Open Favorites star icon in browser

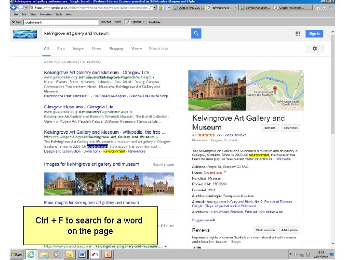click(324, 8)
